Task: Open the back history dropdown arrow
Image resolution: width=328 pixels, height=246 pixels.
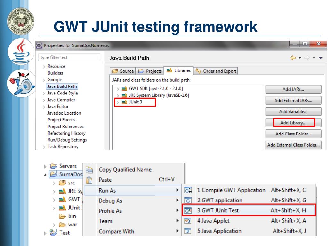Action: tap(299, 58)
